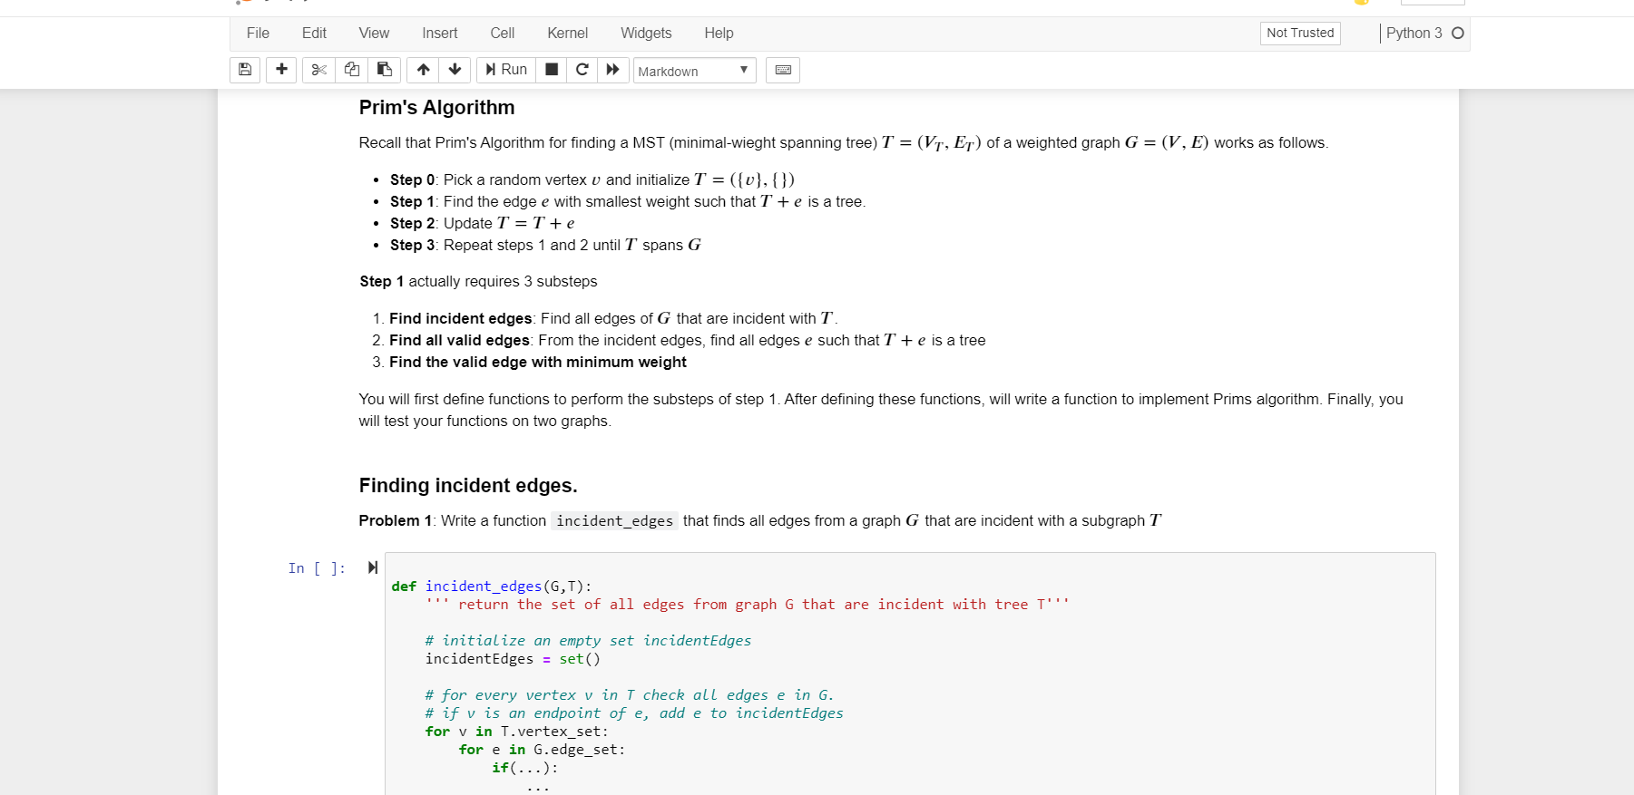Move the selected cell down

point(455,70)
